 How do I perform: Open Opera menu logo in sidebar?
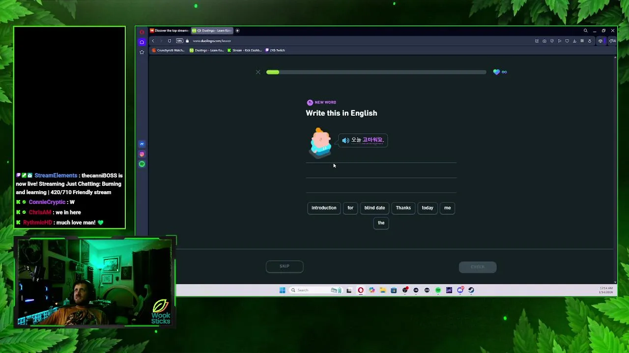pyautogui.click(x=142, y=32)
